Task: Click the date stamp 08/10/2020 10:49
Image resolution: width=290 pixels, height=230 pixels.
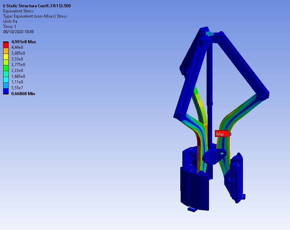Action: point(18,32)
